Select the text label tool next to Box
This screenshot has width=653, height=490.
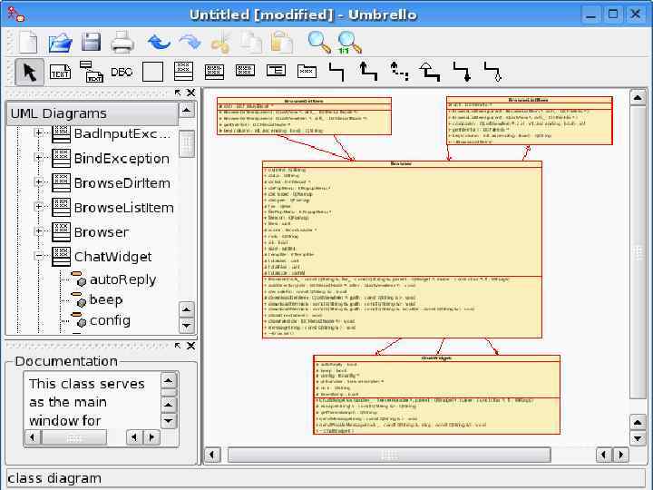click(x=122, y=72)
